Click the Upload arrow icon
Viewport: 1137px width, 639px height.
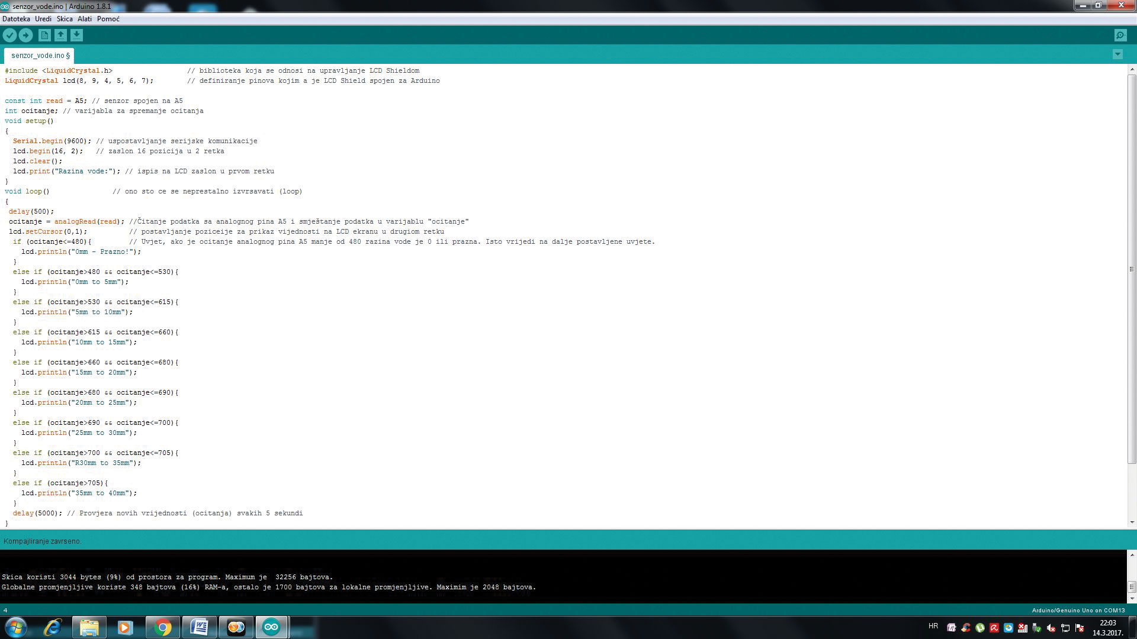coord(25,35)
